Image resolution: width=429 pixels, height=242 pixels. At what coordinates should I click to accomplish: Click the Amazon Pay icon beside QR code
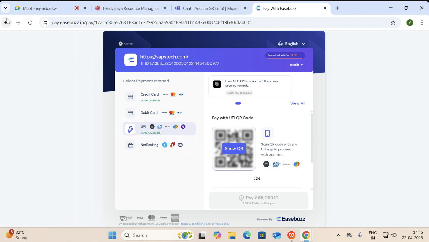coord(266,164)
